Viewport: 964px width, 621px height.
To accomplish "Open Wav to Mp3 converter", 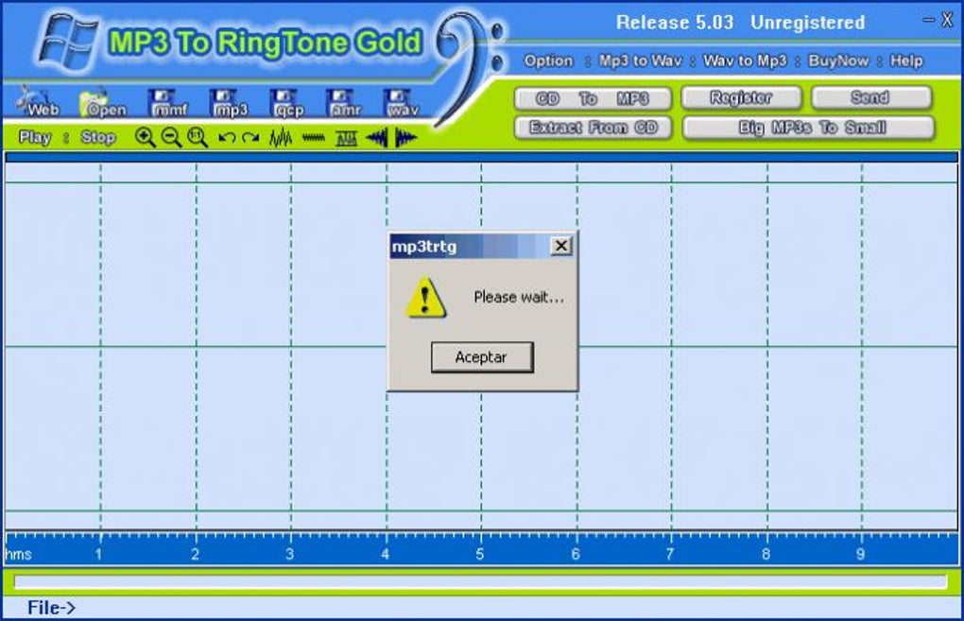I will 745,60.
